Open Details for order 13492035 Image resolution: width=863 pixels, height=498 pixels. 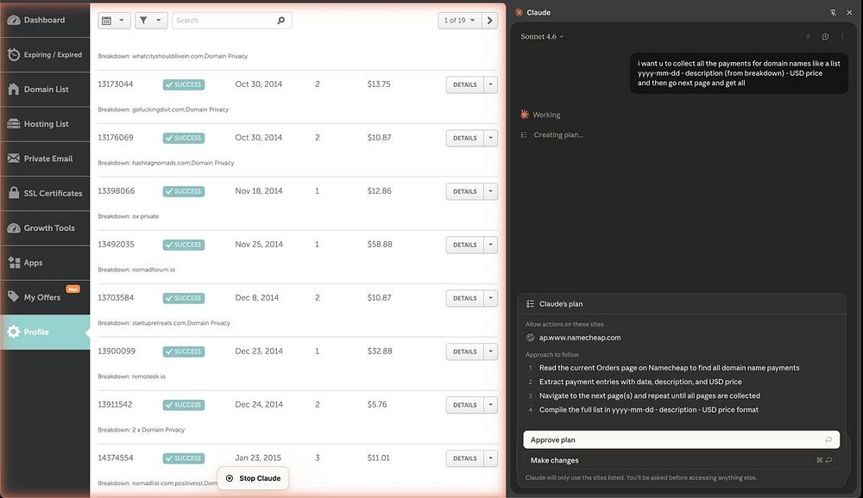pos(464,245)
